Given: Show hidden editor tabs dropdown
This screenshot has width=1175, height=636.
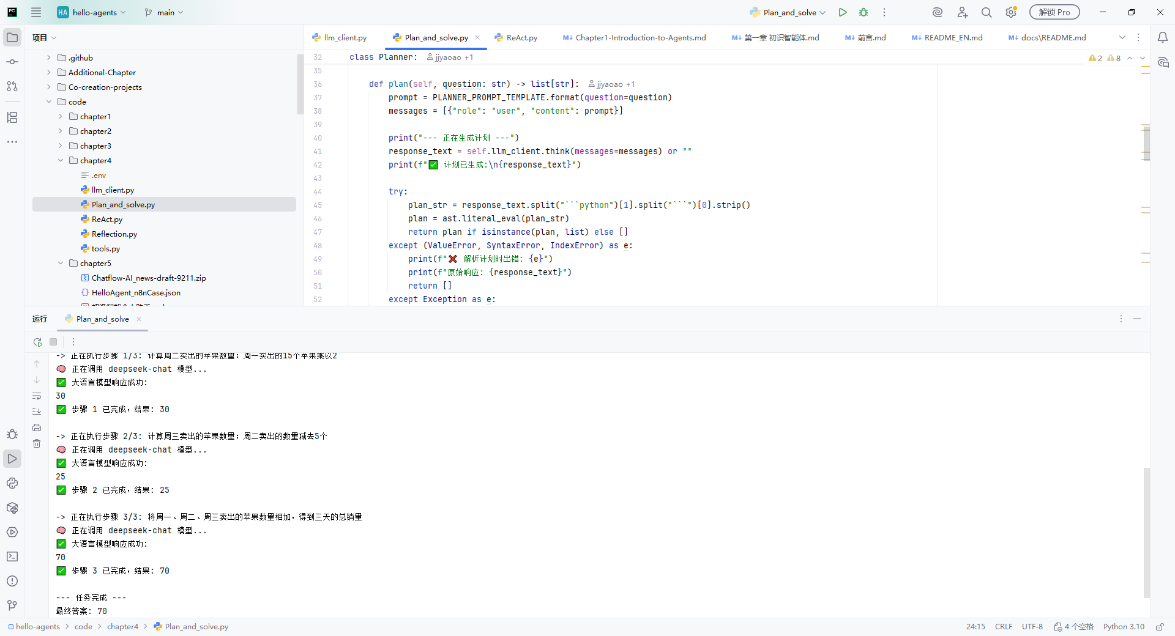Looking at the screenshot, I should click(1122, 37).
